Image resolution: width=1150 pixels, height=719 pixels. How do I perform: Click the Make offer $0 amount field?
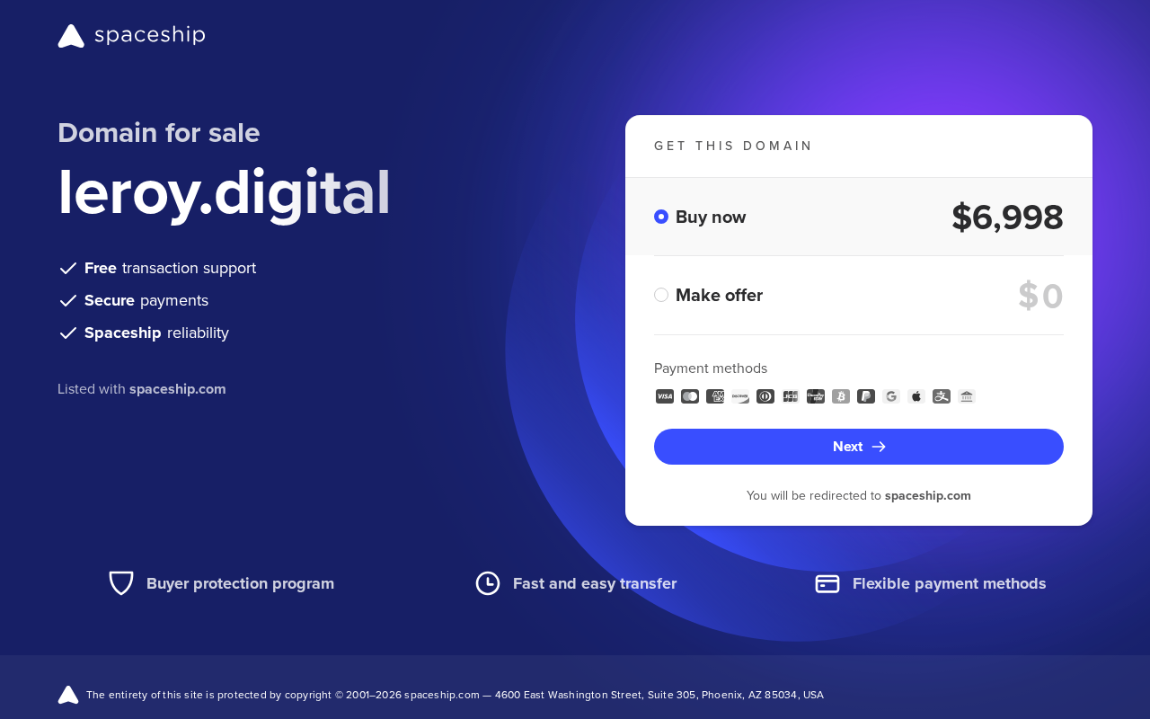coord(1040,296)
